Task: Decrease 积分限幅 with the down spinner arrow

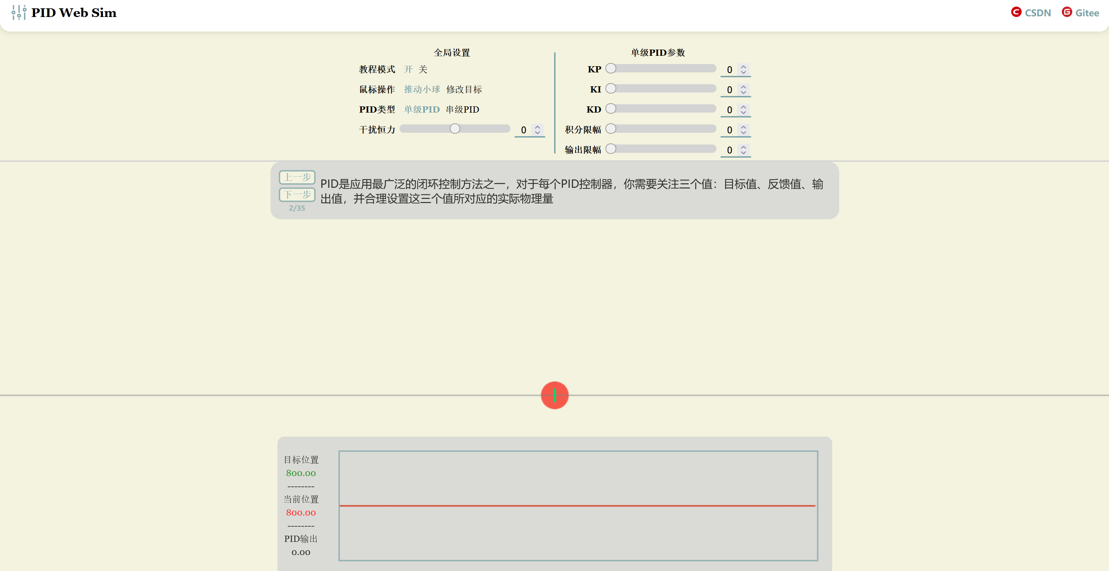Action: tap(743, 133)
